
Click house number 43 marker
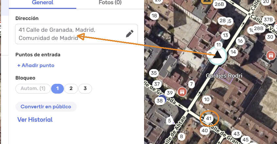pyautogui.click(x=236, y=134)
